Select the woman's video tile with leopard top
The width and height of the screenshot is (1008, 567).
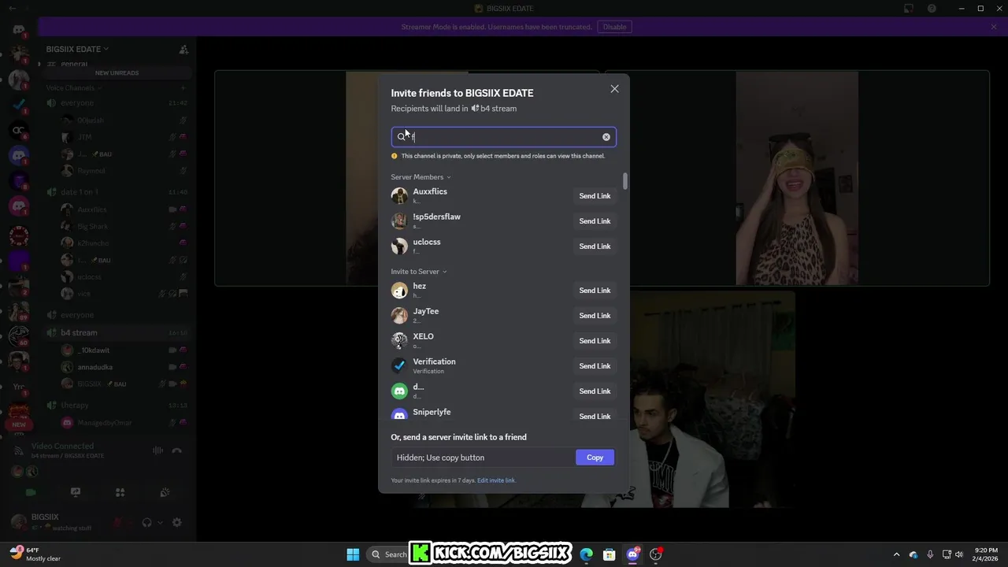coord(797,178)
